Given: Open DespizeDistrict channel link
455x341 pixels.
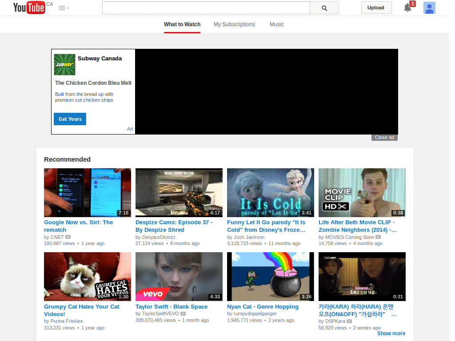Looking at the screenshot, I should [159, 237].
